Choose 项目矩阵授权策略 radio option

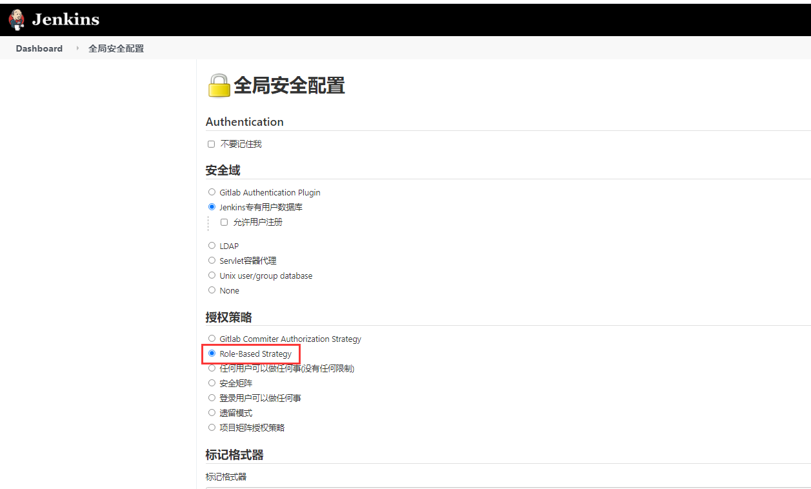pyautogui.click(x=212, y=428)
